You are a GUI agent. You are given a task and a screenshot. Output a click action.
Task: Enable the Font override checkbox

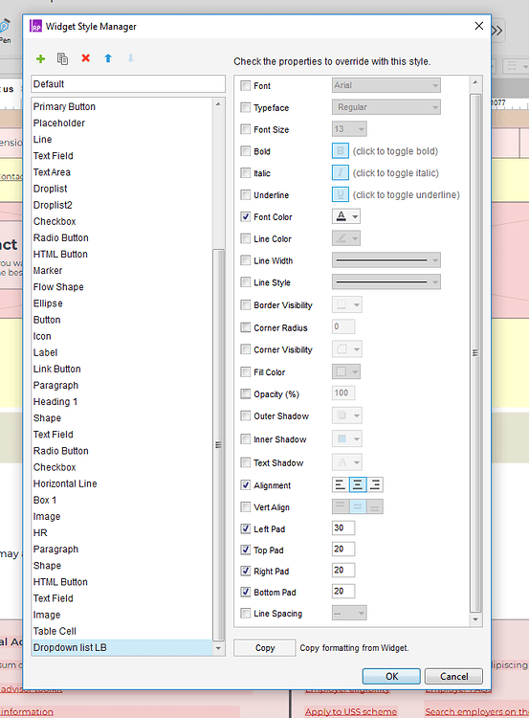click(x=246, y=85)
